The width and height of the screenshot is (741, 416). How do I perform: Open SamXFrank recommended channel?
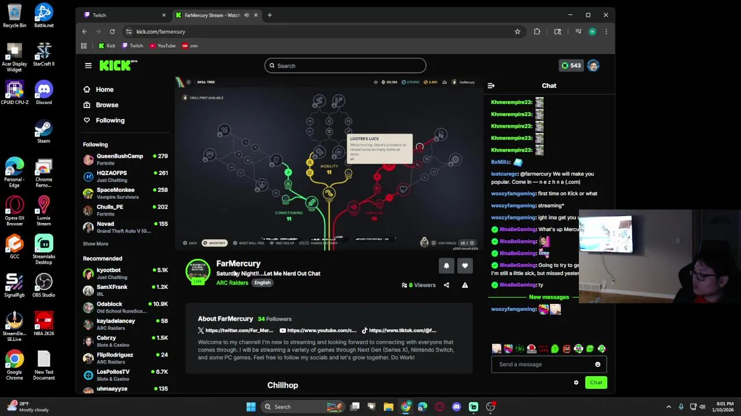tap(125, 291)
